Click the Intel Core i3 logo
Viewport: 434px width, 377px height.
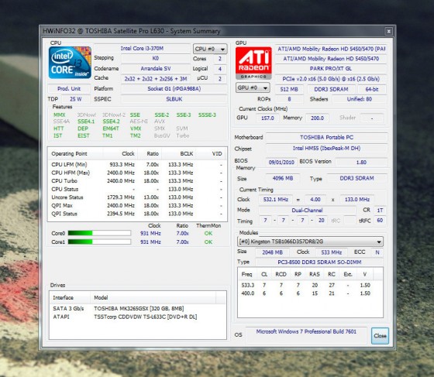tap(70, 63)
